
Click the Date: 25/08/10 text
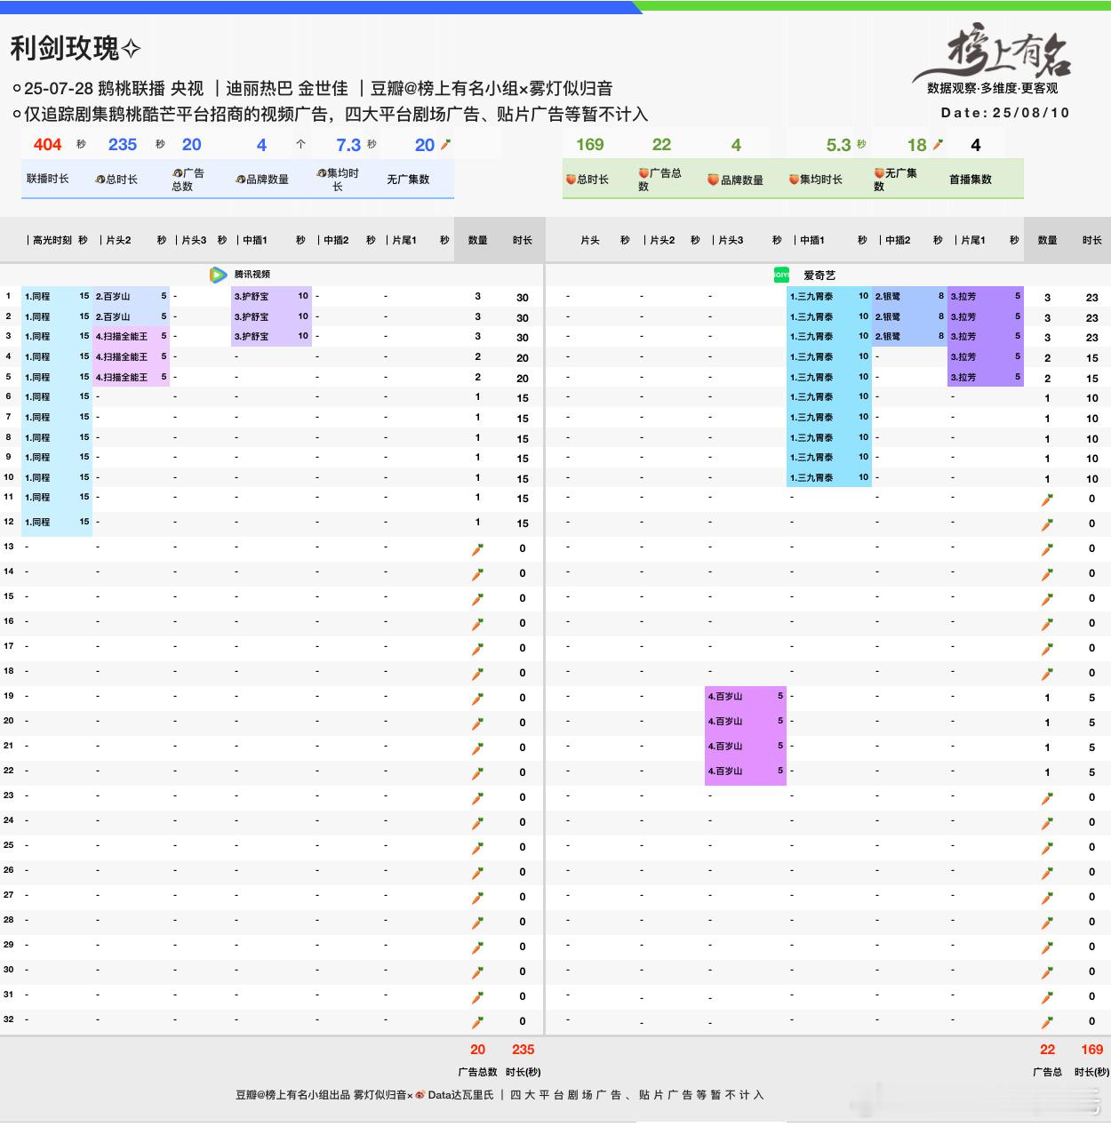click(1005, 113)
